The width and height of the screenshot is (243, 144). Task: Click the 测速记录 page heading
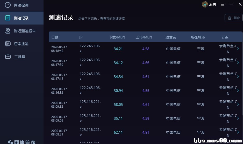pos(61,18)
